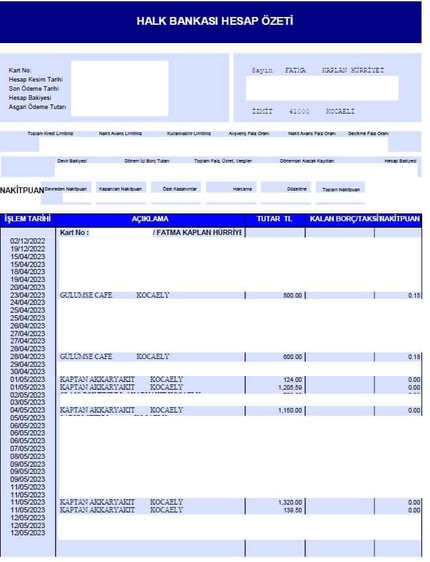The width and height of the screenshot is (430, 562).
Task: Click 'KAPTAN AKKARYAKIT' in the 1,320.00 row
Action: (97, 502)
